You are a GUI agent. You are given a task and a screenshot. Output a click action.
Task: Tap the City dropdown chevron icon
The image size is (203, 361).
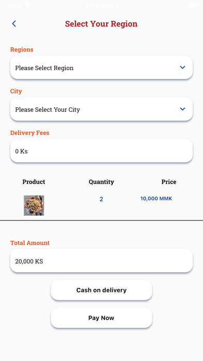[x=182, y=109]
